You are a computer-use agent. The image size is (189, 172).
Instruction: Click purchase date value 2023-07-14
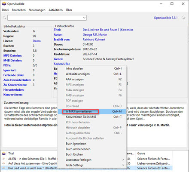click(x=90, y=54)
